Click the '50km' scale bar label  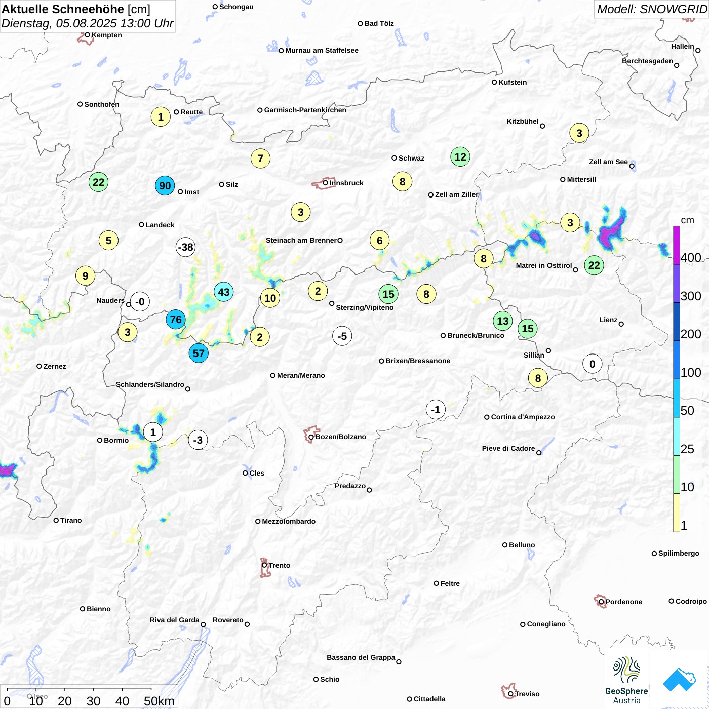(x=159, y=701)
